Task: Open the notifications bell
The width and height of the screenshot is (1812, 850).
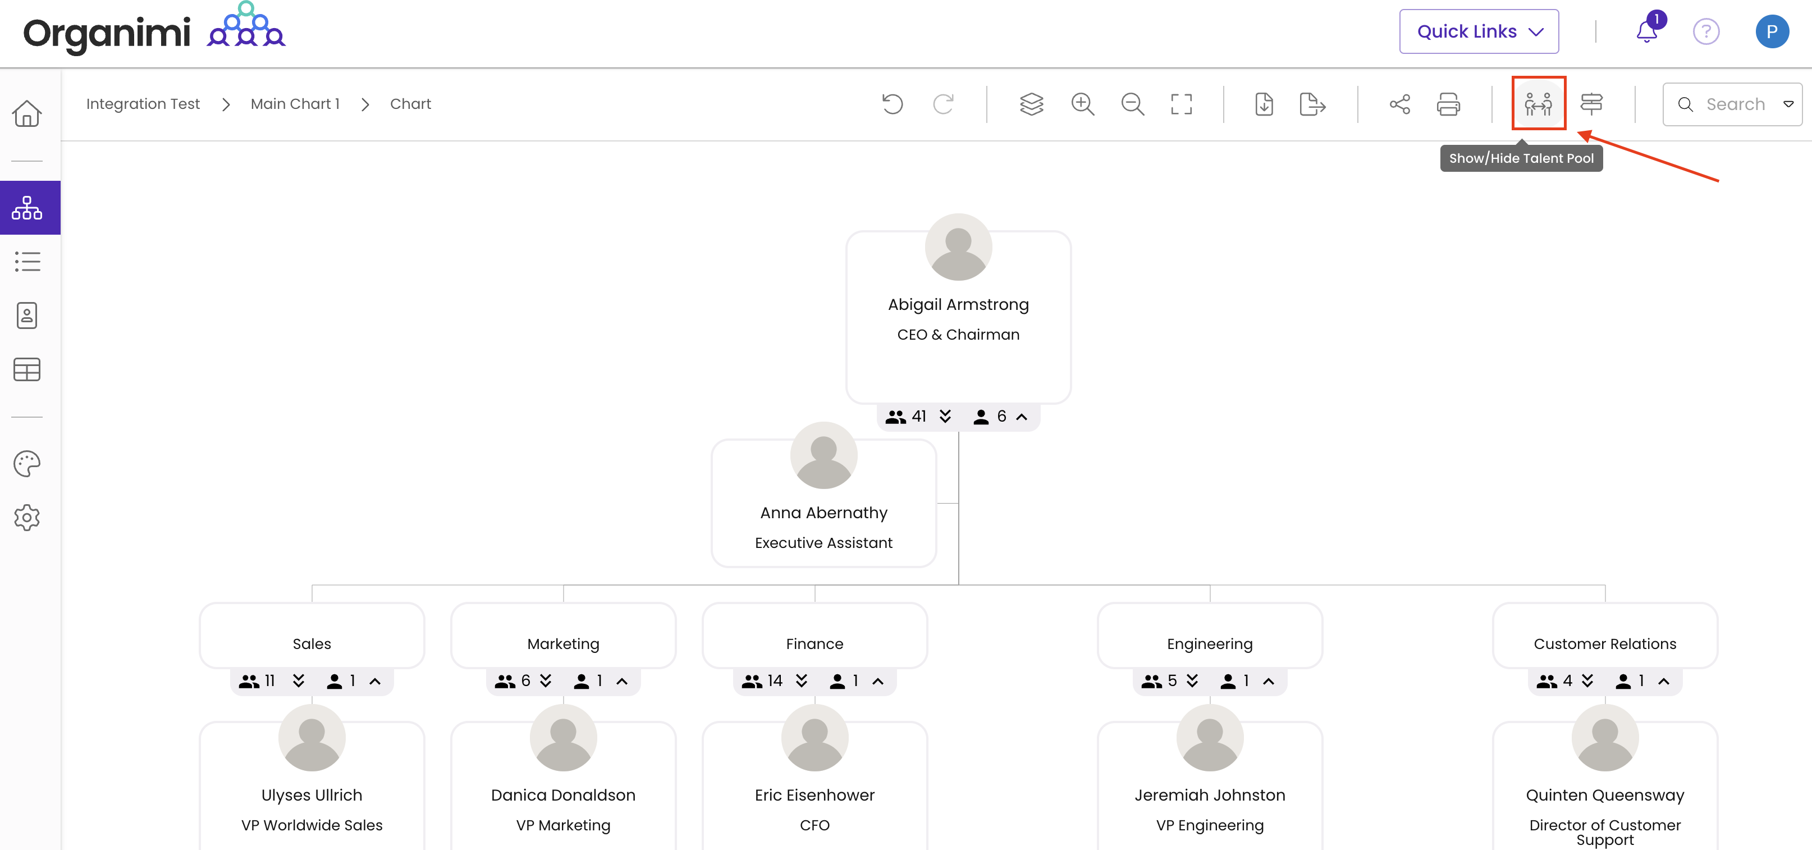Action: point(1646,31)
